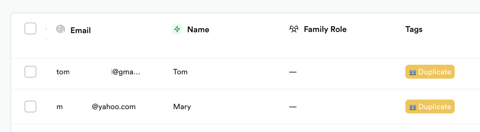Check the box for Mary's row
Screen dimensions: 480x132
pyautogui.click(x=30, y=106)
